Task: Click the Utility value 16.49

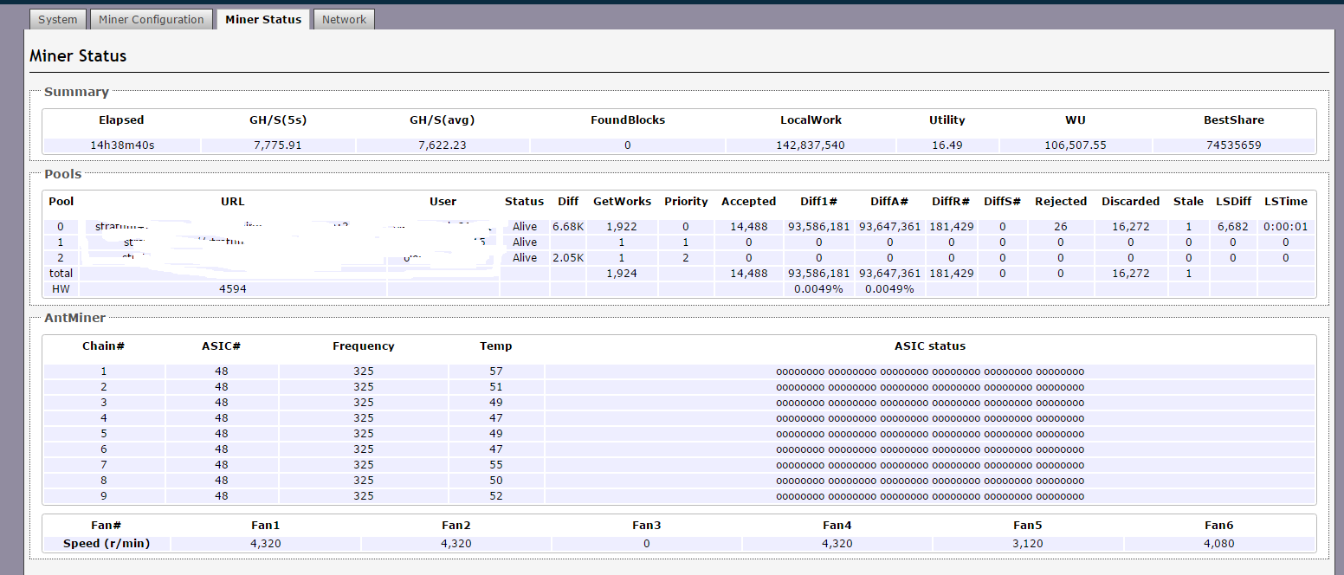Action: [947, 145]
